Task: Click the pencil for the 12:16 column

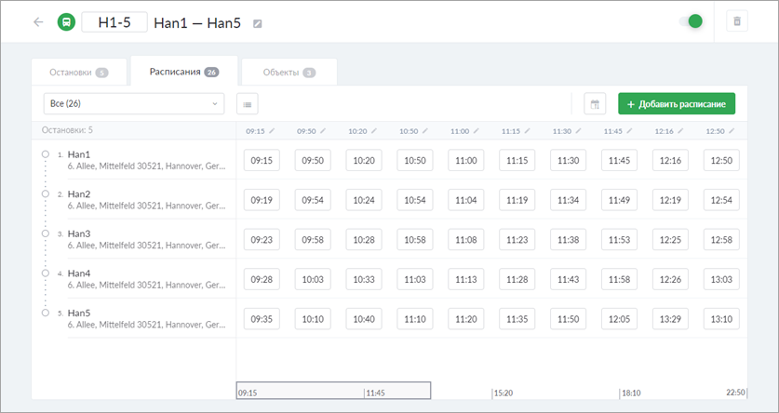Action: tap(682, 131)
